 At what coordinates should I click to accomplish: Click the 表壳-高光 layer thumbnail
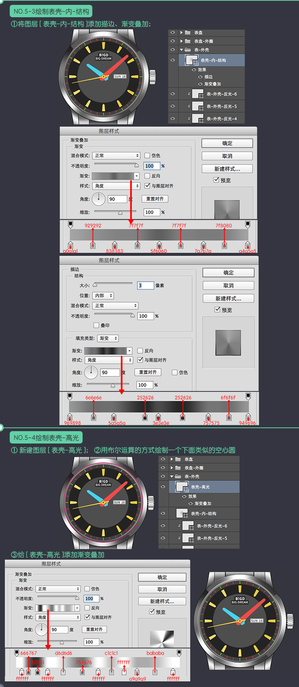(x=182, y=487)
